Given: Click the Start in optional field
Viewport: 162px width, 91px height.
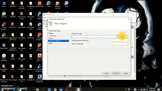Looking at the screenshot, I should (120, 44).
